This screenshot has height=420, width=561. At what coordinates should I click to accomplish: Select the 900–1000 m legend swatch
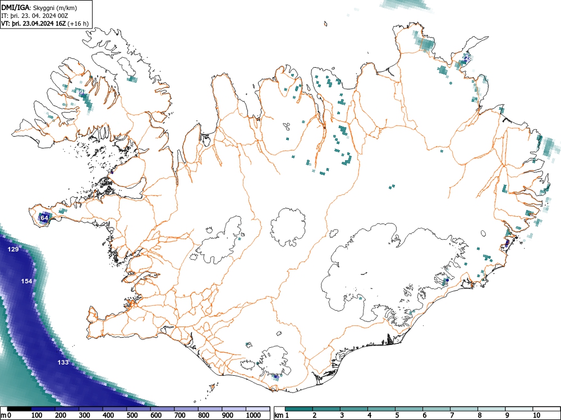coord(233,409)
